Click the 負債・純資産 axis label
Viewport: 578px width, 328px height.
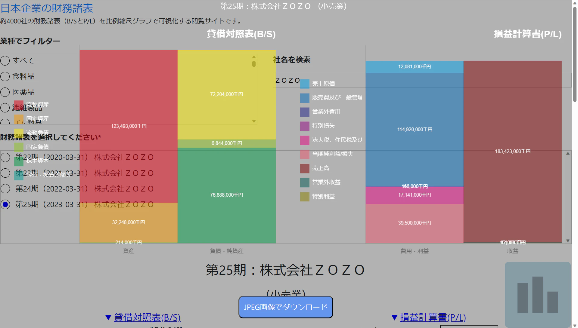pyautogui.click(x=227, y=251)
